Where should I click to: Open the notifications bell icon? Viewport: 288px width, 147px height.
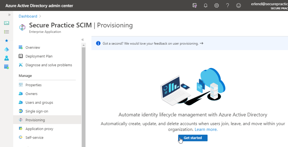coord(206,5)
